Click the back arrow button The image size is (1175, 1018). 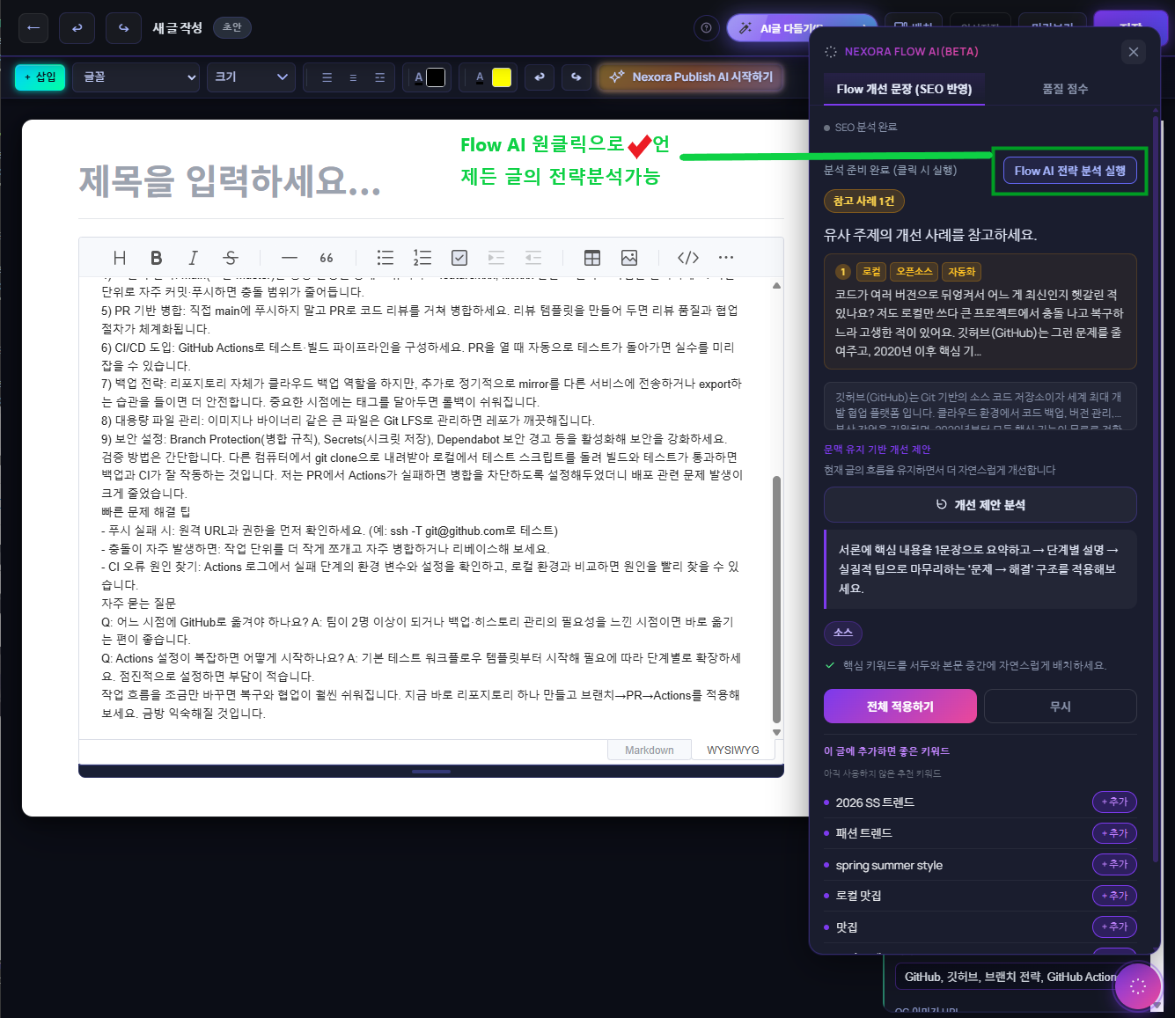(x=33, y=28)
